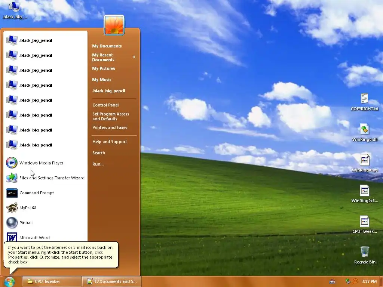The width and height of the screenshot is (383, 287).
Task: Select the Recycle Bin icon
Action: pos(364,255)
